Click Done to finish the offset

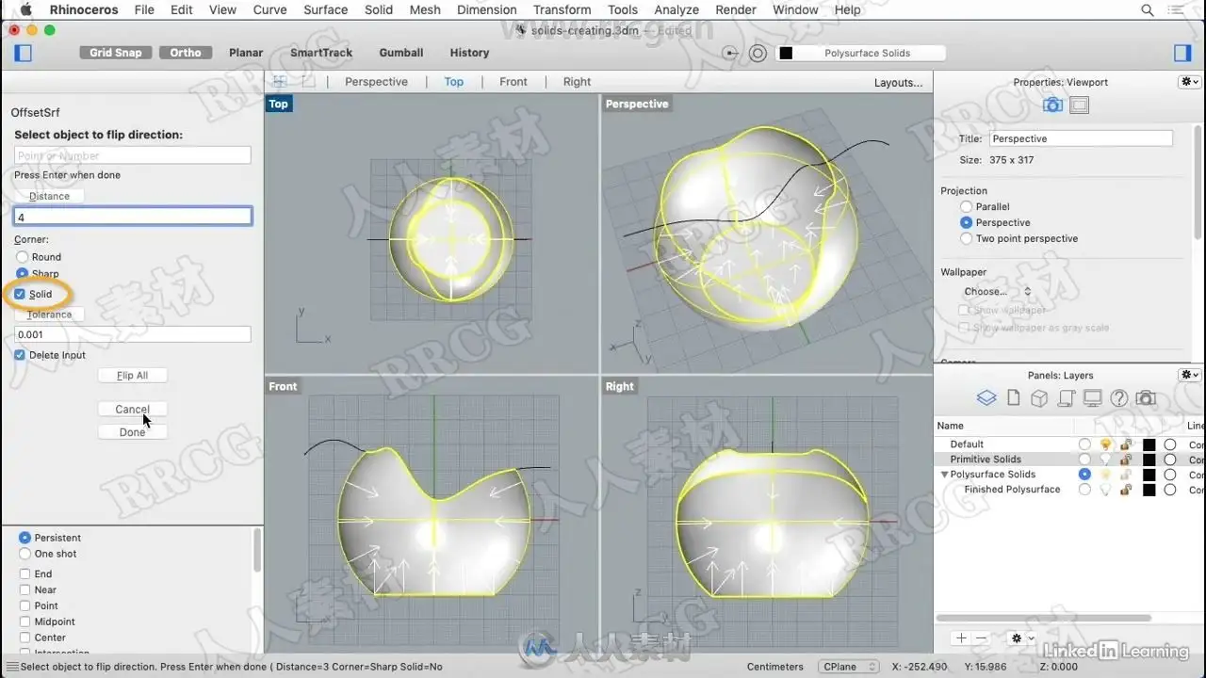coord(132,432)
